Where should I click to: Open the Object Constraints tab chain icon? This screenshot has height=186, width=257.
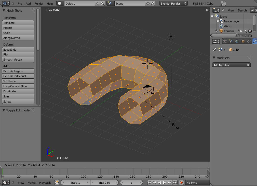249,41
